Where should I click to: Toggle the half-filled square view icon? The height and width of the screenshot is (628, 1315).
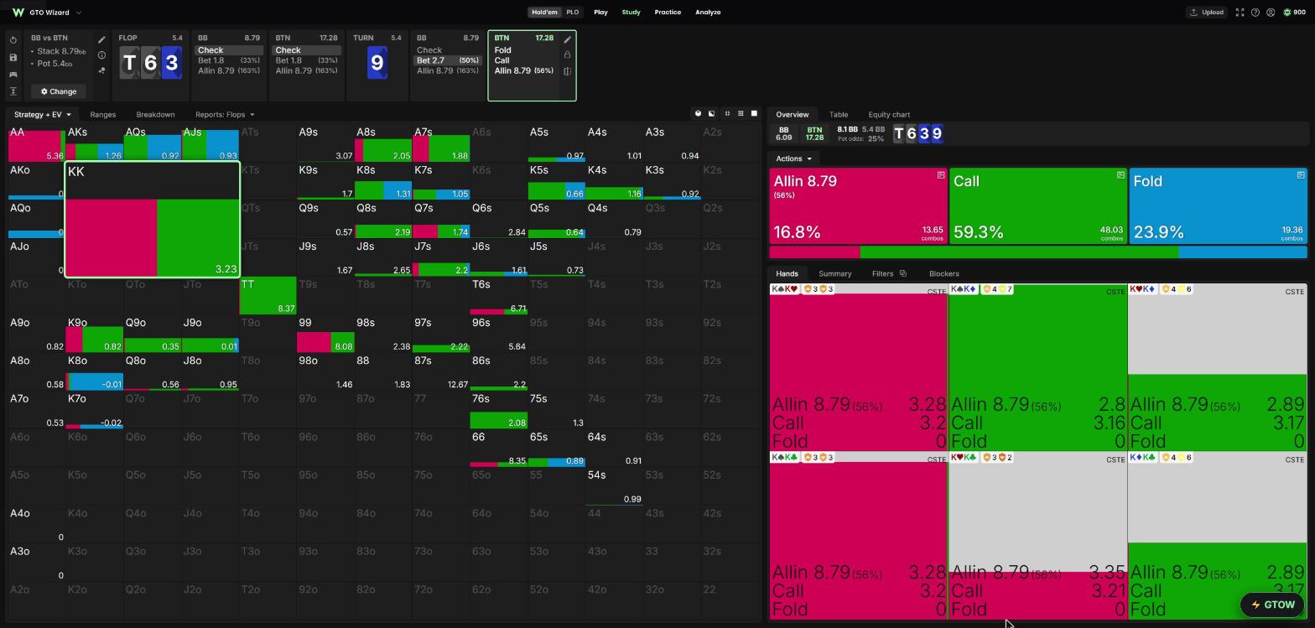[x=711, y=114]
